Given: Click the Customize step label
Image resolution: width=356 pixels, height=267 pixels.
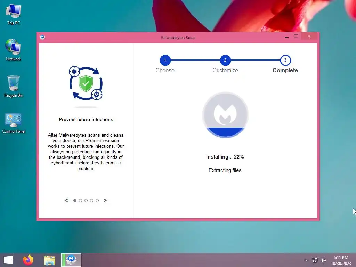Looking at the screenshot, I should (x=225, y=70).
